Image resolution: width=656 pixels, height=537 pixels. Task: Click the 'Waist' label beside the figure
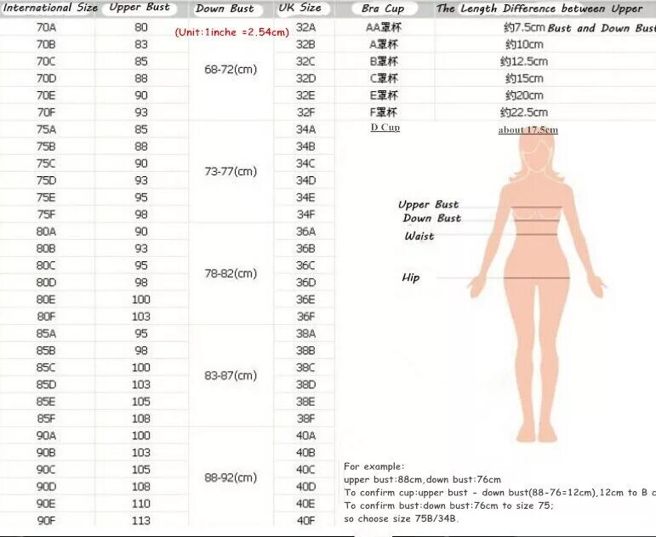click(x=419, y=236)
